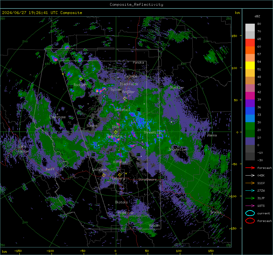Click the cyan 'current' ellipse icon
Image resolution: width=273 pixels, height=255 pixels.
point(250,213)
